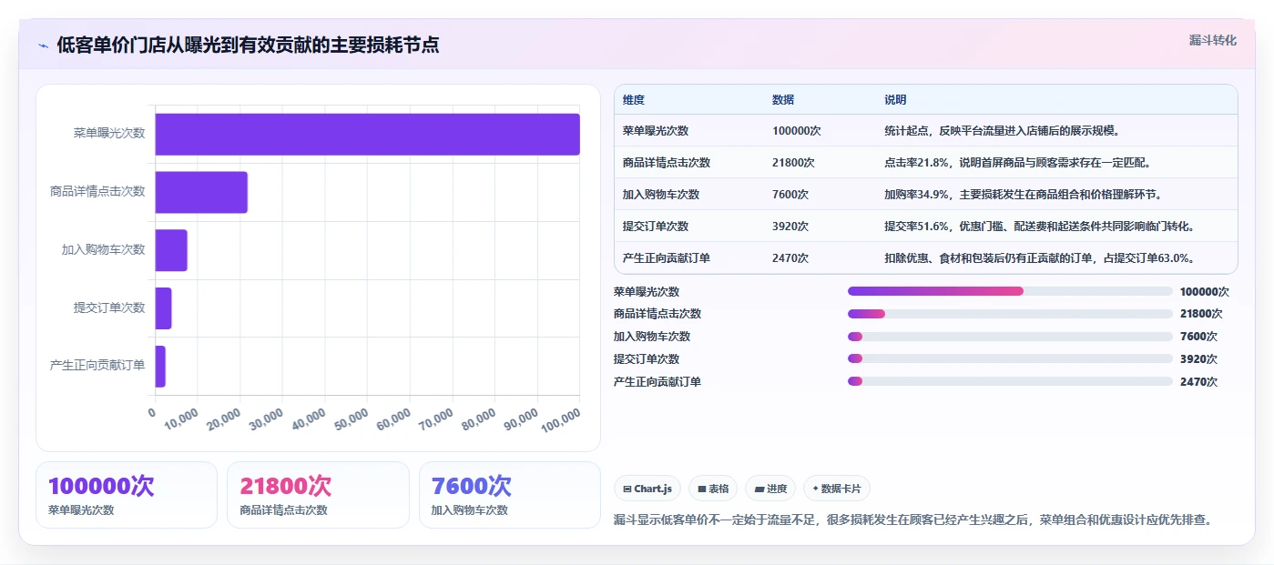
Task: Click the 数据卡片 chip
Action: (836, 489)
